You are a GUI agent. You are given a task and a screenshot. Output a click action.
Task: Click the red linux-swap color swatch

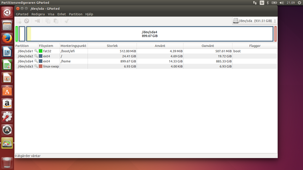click(x=41, y=66)
